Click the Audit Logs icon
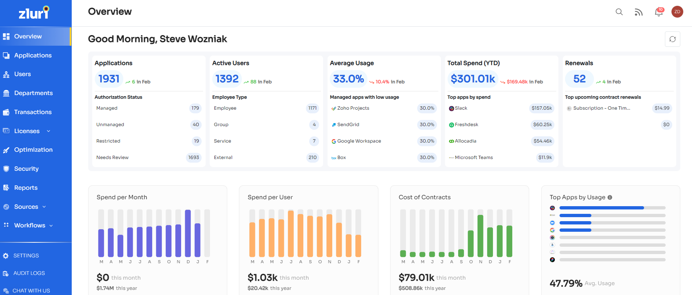The width and height of the screenshot is (692, 295). click(x=6, y=273)
